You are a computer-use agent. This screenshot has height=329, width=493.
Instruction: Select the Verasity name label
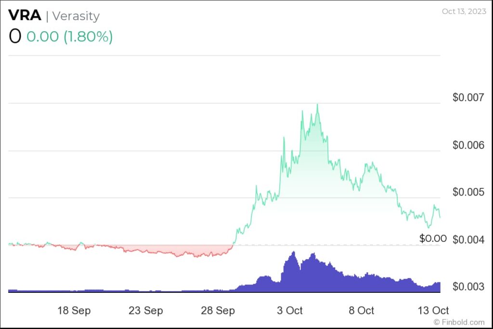pos(76,16)
